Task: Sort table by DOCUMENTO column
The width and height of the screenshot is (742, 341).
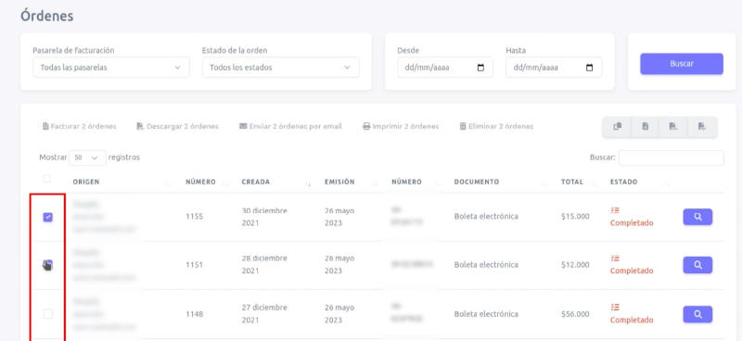Action: 477,183
